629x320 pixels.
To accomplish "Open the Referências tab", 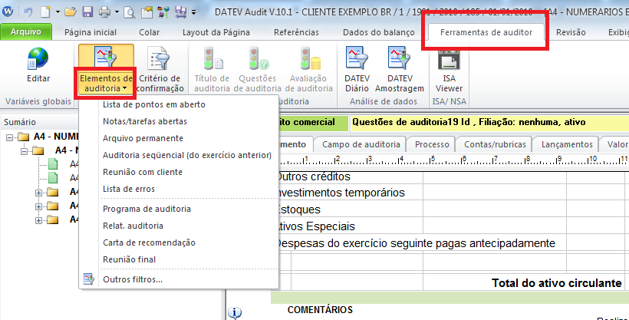I will pyautogui.click(x=296, y=32).
